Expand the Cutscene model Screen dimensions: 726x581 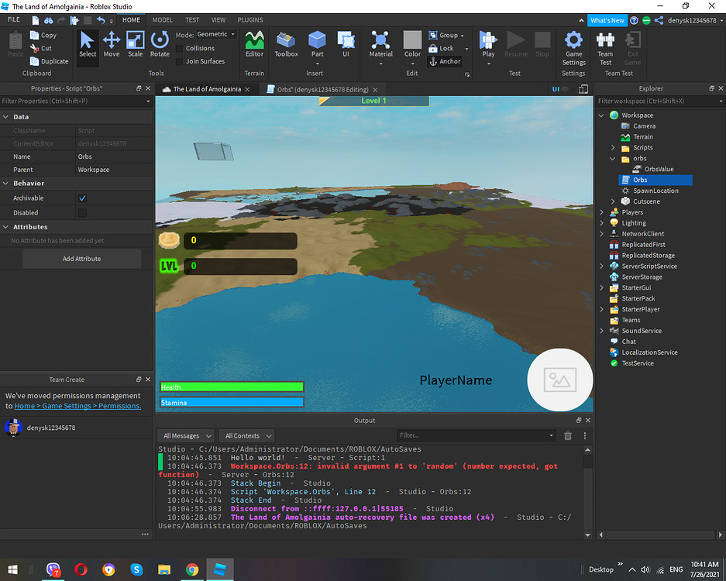pos(613,201)
